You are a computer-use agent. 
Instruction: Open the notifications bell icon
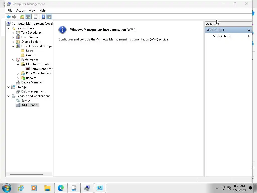(x=250, y=188)
